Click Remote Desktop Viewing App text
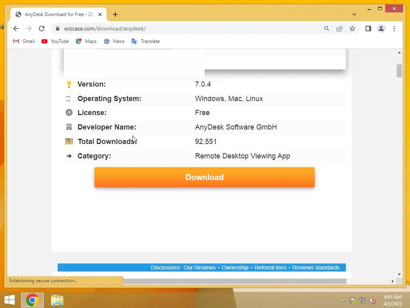This screenshot has height=308, width=410. pos(242,156)
